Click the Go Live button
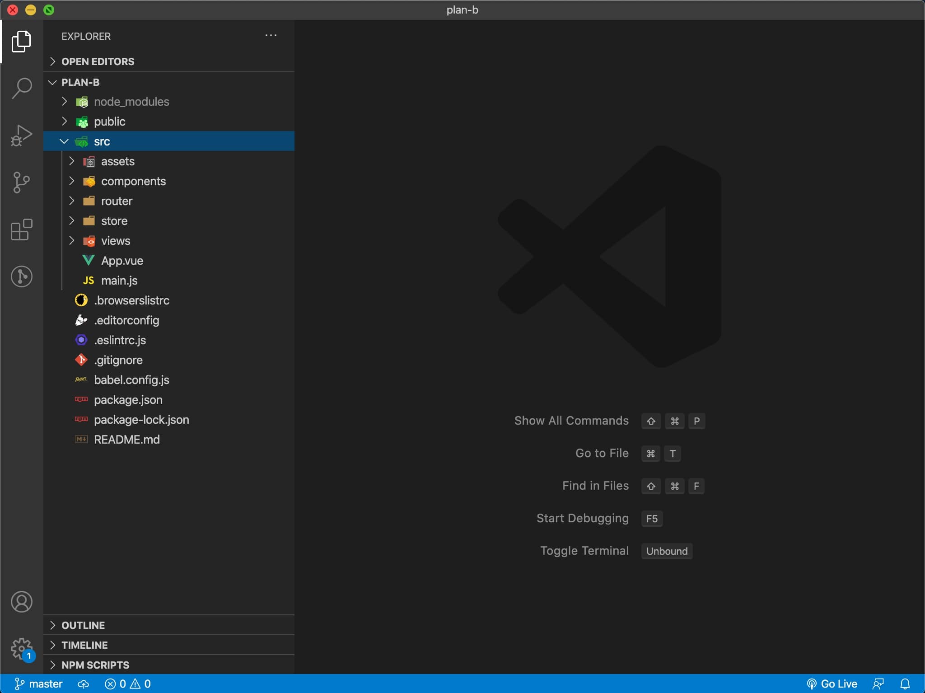925x693 pixels. coord(832,684)
